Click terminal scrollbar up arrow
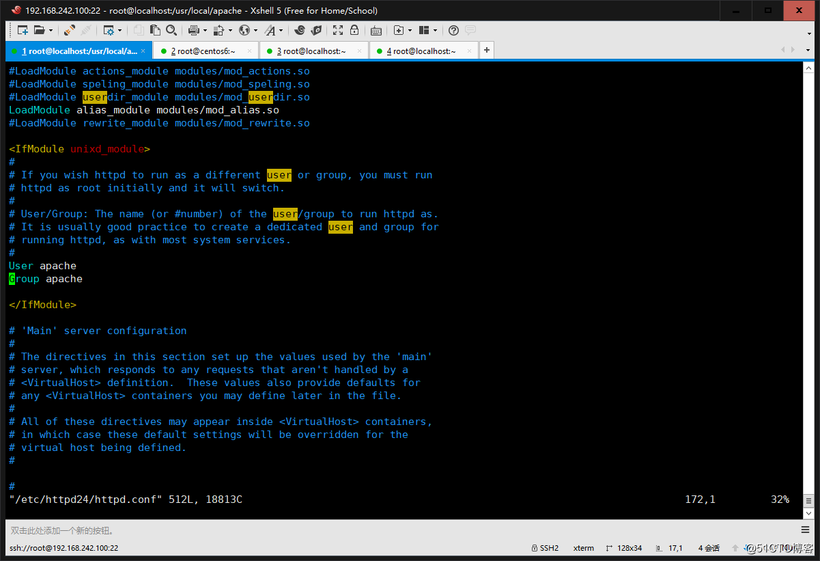Screen dimensions: 820x561 808,67
